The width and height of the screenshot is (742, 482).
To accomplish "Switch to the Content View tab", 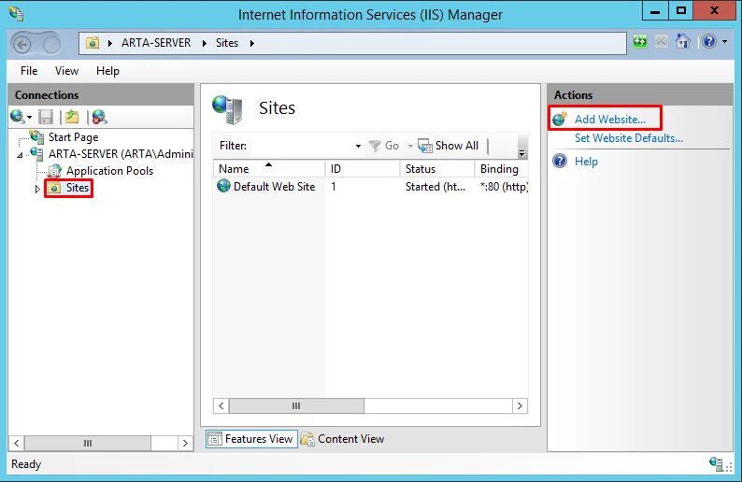I will 343,439.
